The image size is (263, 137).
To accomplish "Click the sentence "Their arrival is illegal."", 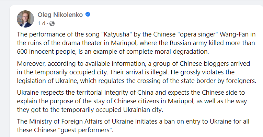I will click(140, 72).
